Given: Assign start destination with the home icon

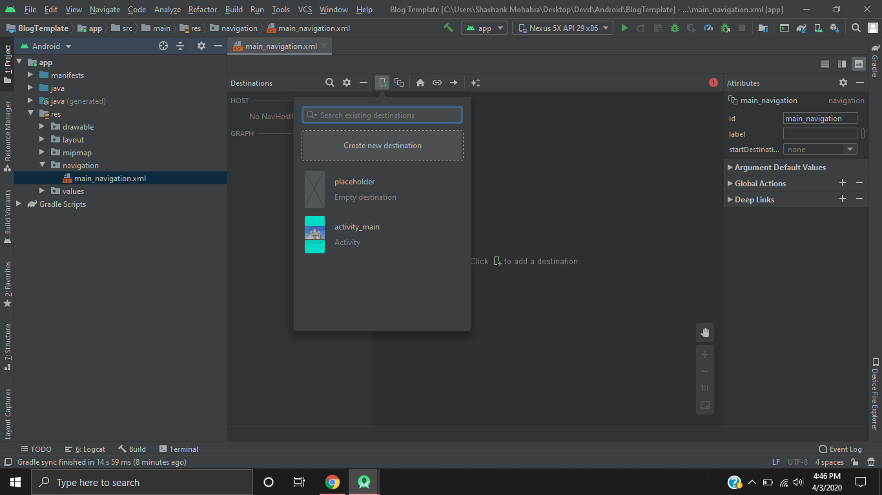Looking at the screenshot, I should 420,82.
